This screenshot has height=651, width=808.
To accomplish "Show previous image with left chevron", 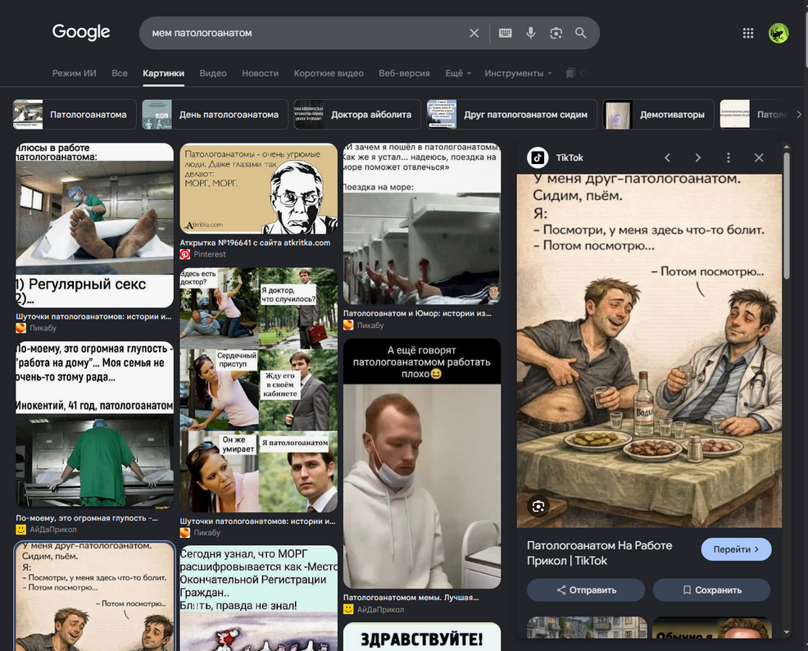I will pos(667,157).
